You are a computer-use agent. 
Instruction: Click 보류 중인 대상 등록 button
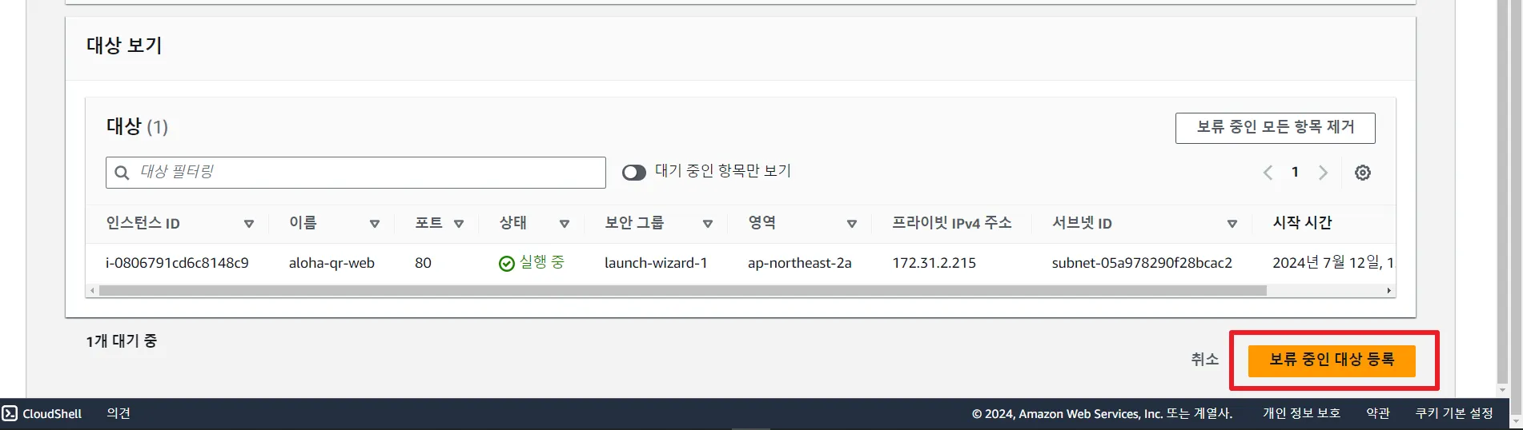[x=1332, y=360]
